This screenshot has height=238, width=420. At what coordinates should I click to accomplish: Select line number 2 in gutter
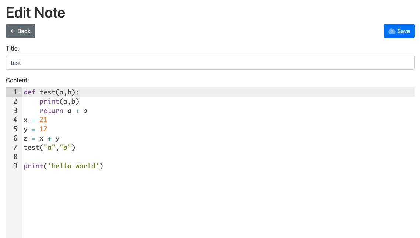click(15, 101)
